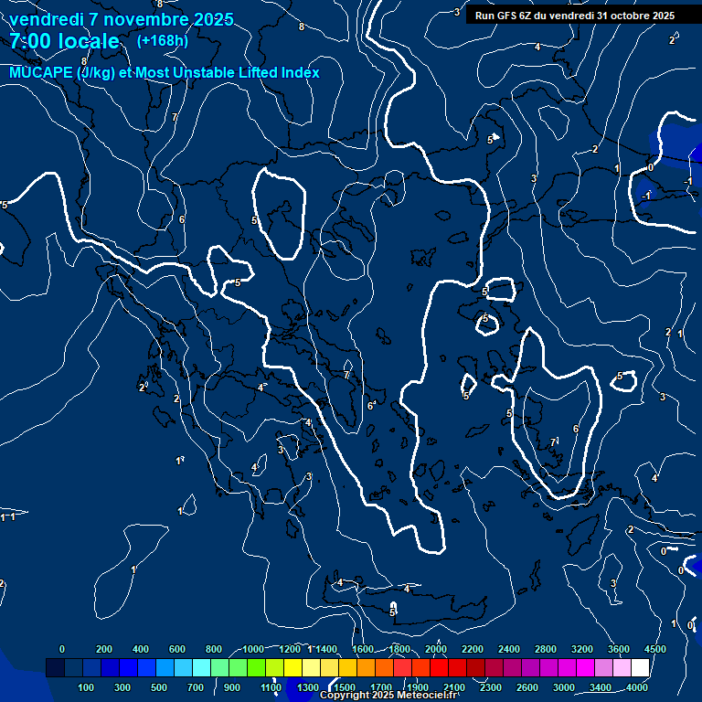Click the '1700' value below the legend
The width and height of the screenshot is (702, 702).
(x=381, y=687)
